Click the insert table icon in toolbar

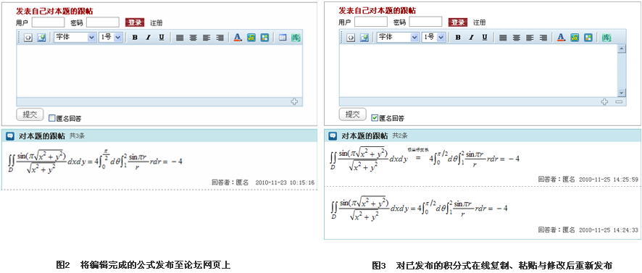tap(283, 38)
